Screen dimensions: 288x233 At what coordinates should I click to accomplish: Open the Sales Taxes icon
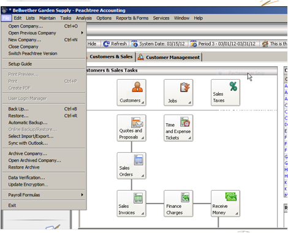(x=225, y=93)
